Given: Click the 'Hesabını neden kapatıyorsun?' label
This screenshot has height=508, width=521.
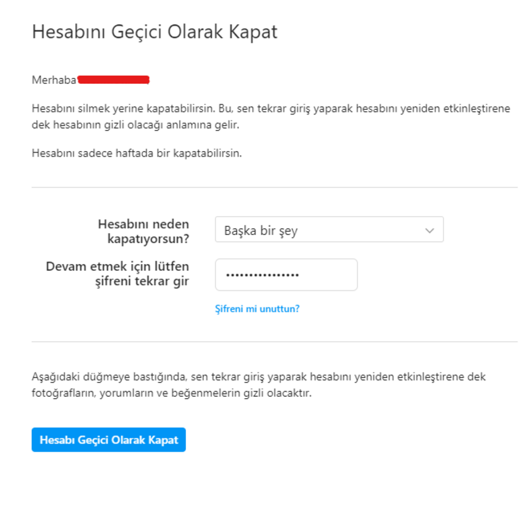Looking at the screenshot, I should tap(143, 230).
